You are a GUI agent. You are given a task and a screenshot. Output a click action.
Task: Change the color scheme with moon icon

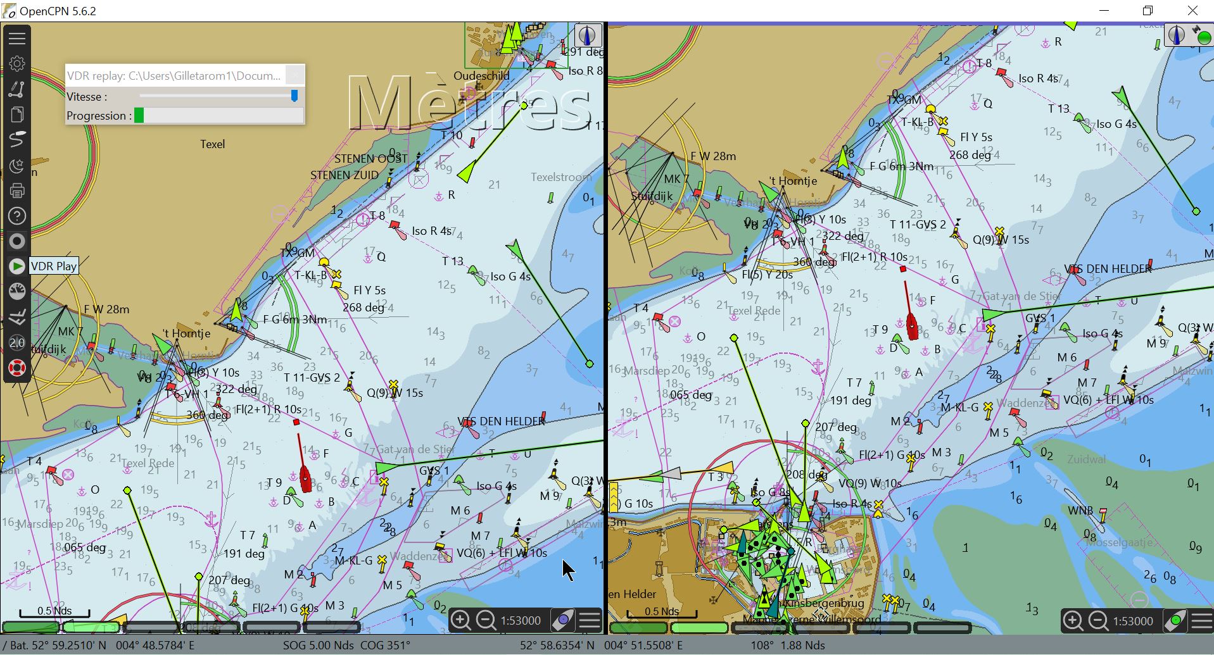pos(17,165)
